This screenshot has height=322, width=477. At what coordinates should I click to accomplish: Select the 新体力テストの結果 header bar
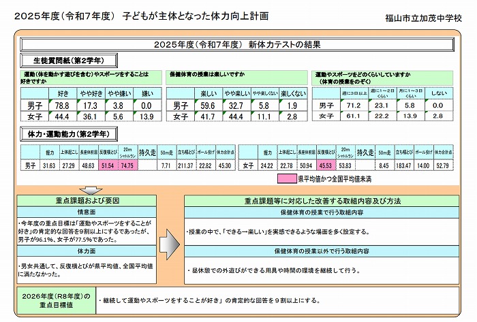tap(237, 44)
